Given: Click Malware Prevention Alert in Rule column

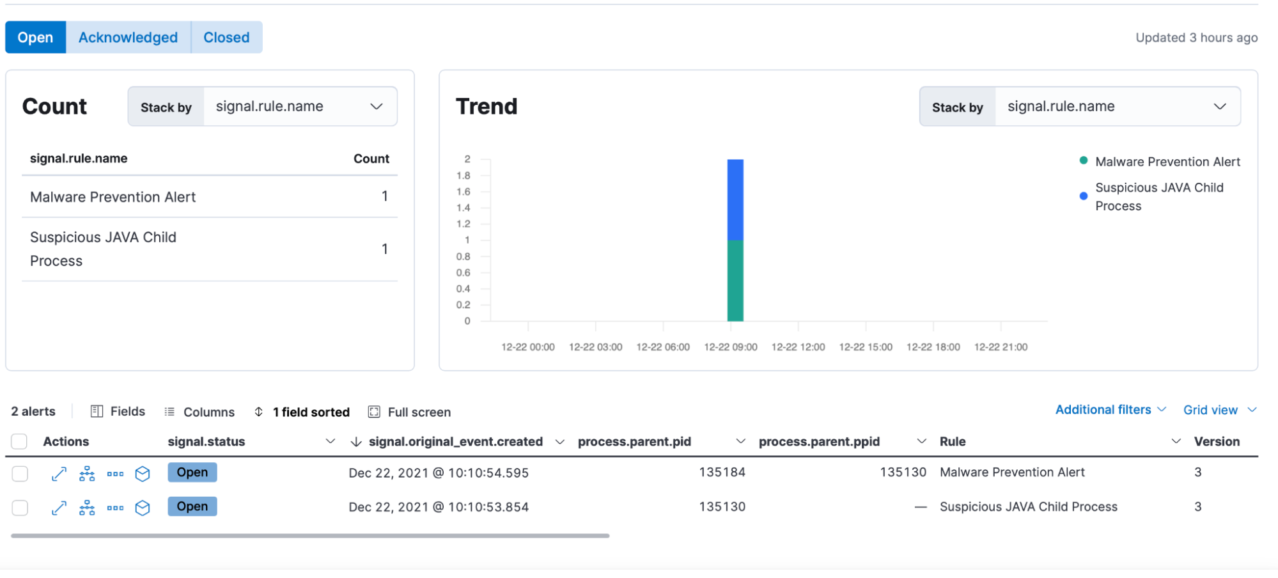Looking at the screenshot, I should (x=1012, y=473).
